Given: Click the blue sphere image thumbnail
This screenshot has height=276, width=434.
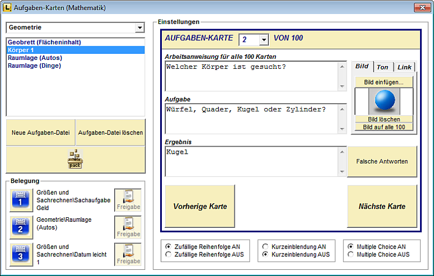Looking at the screenshot, I should [x=384, y=101].
